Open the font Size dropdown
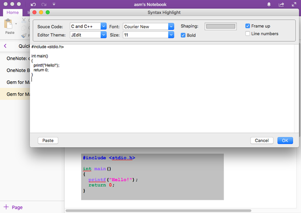This screenshot has height=213, width=301. coord(171,35)
